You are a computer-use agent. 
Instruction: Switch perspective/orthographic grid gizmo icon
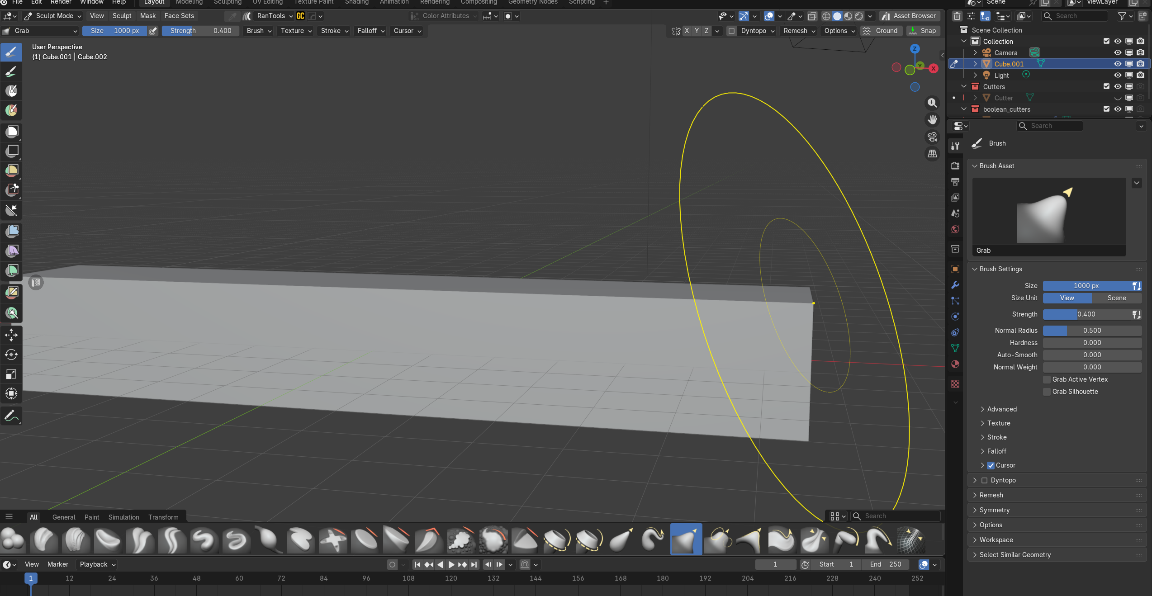[x=932, y=154]
